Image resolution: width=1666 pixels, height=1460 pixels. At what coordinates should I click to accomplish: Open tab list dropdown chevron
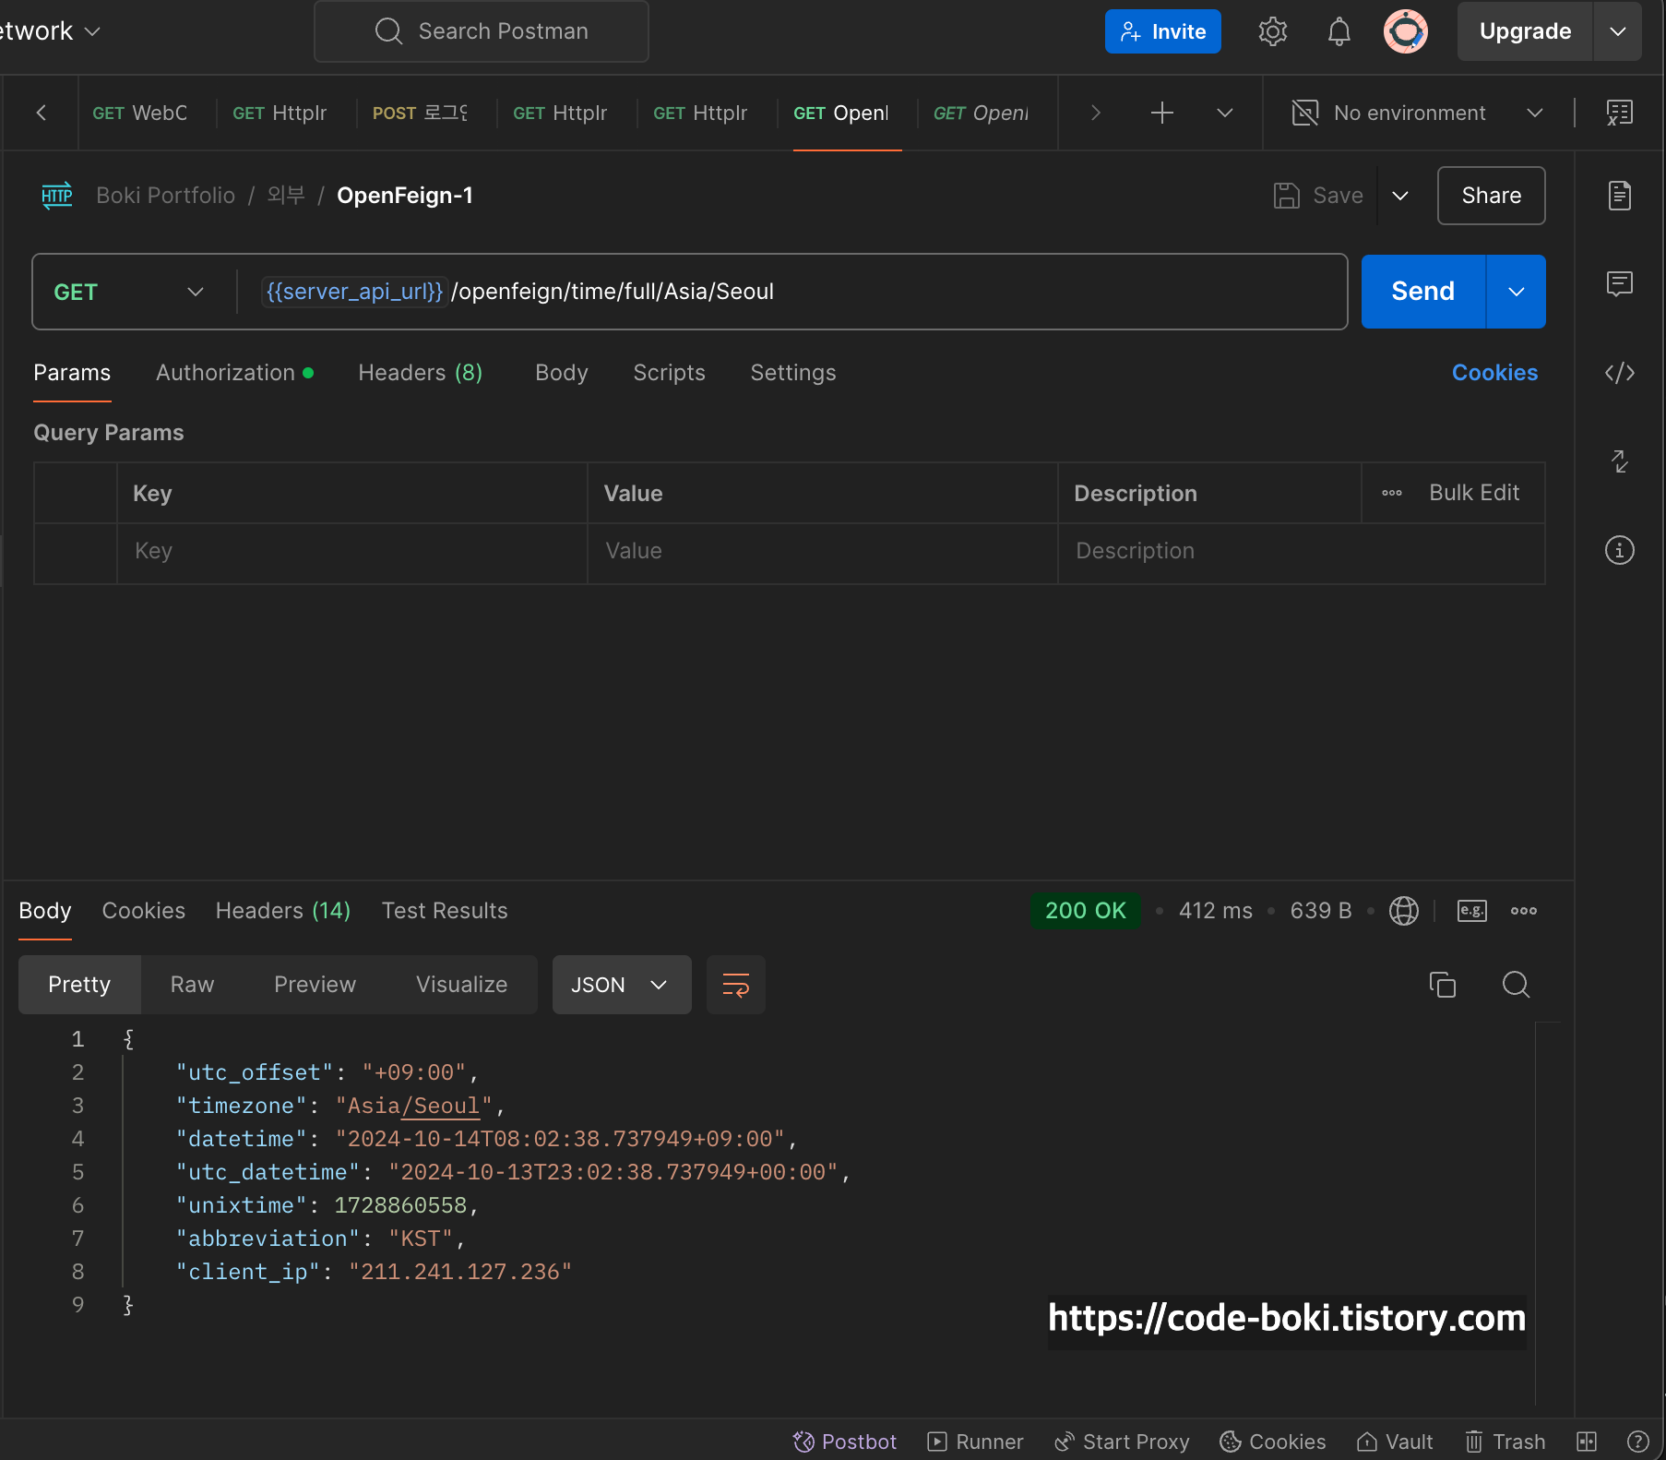pyautogui.click(x=1224, y=113)
